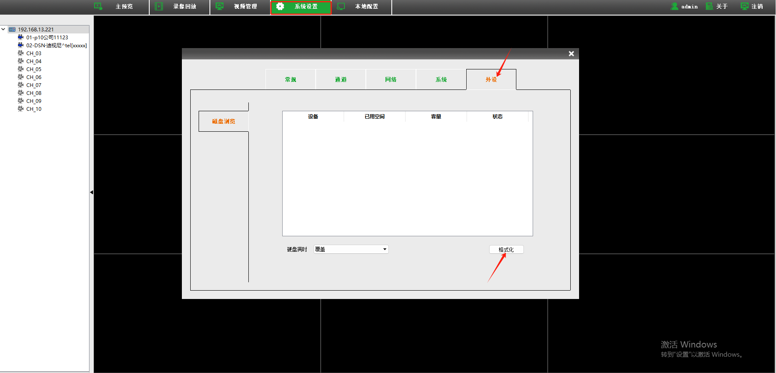
Task: Select camera 01-p10公司11123 in tree
Action: point(47,37)
